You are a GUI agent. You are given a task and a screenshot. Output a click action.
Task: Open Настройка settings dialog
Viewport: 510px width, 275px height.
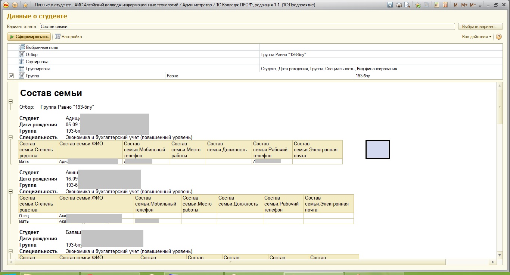click(70, 37)
